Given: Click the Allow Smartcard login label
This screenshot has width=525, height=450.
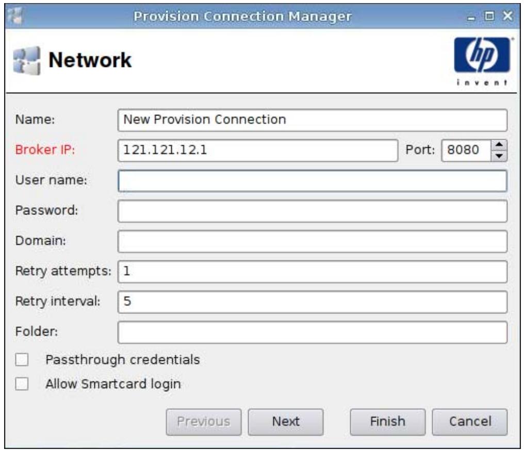Looking at the screenshot, I should (113, 384).
